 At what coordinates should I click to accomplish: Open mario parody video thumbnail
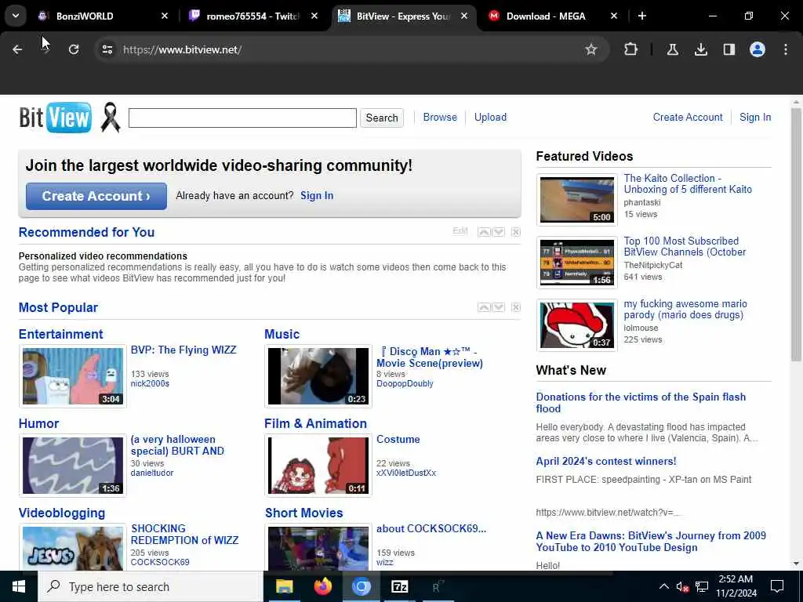click(x=576, y=325)
